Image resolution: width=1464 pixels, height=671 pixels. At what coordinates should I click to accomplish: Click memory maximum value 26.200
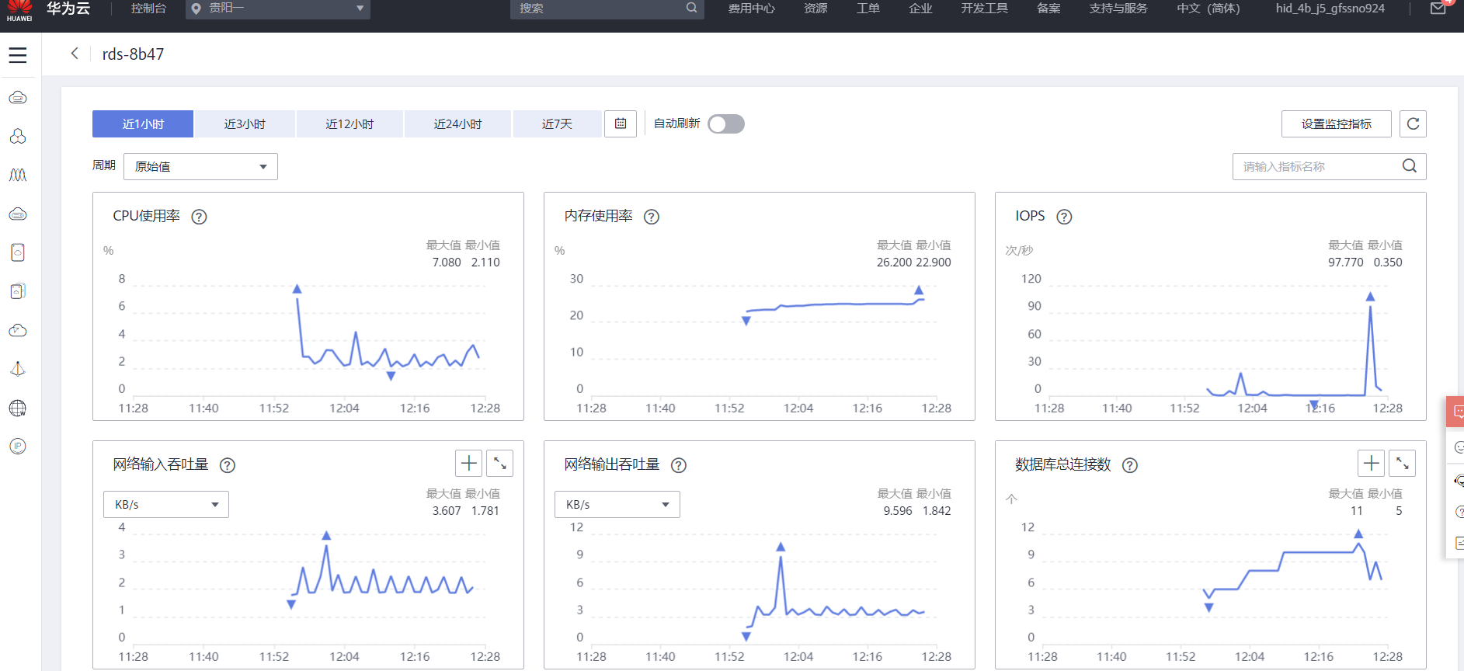pos(894,262)
